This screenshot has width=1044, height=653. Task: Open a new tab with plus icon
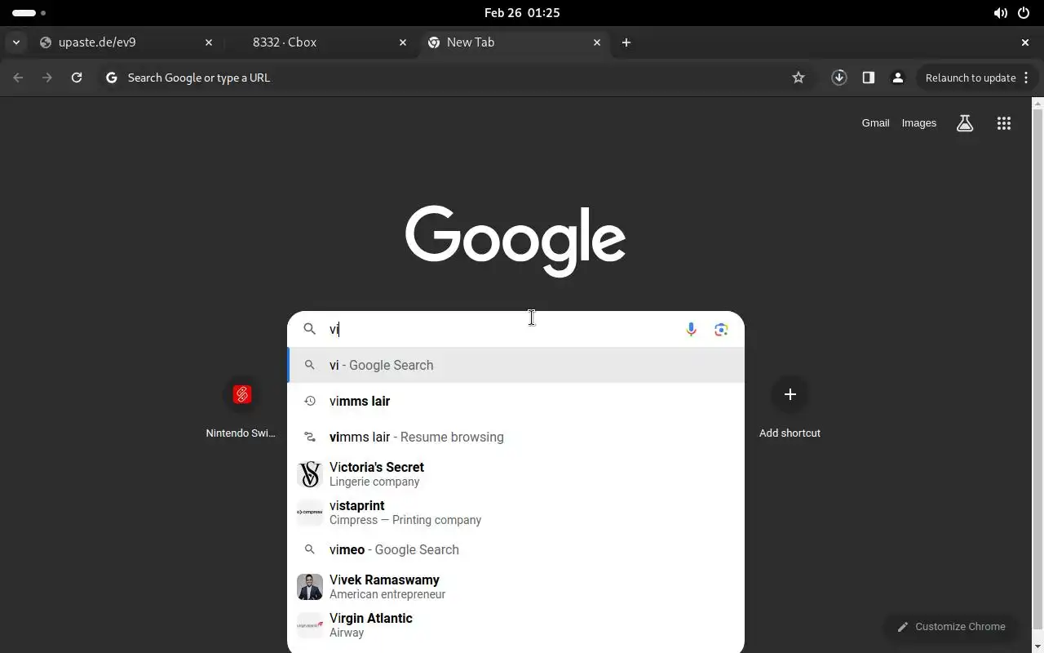coord(626,42)
